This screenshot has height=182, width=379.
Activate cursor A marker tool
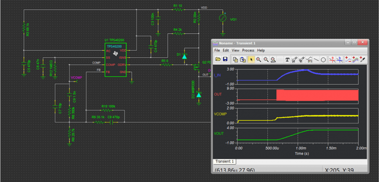333,59
